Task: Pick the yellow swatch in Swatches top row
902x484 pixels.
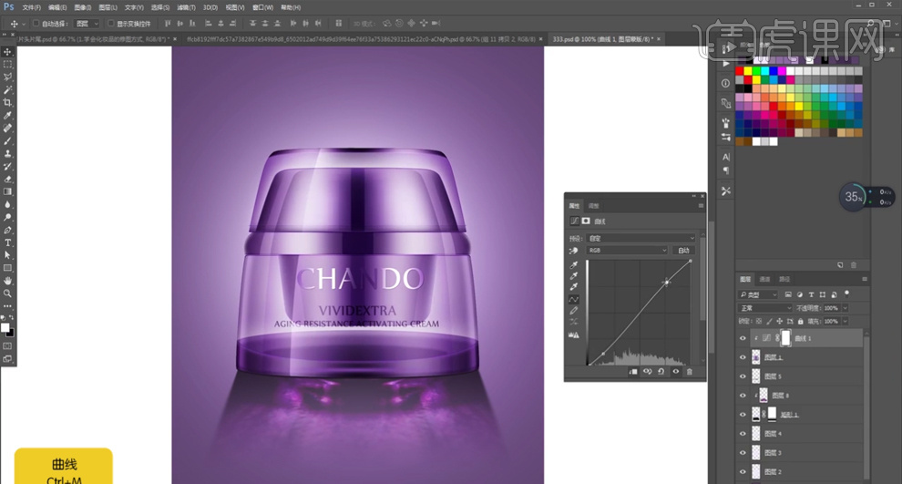Action: click(748, 71)
